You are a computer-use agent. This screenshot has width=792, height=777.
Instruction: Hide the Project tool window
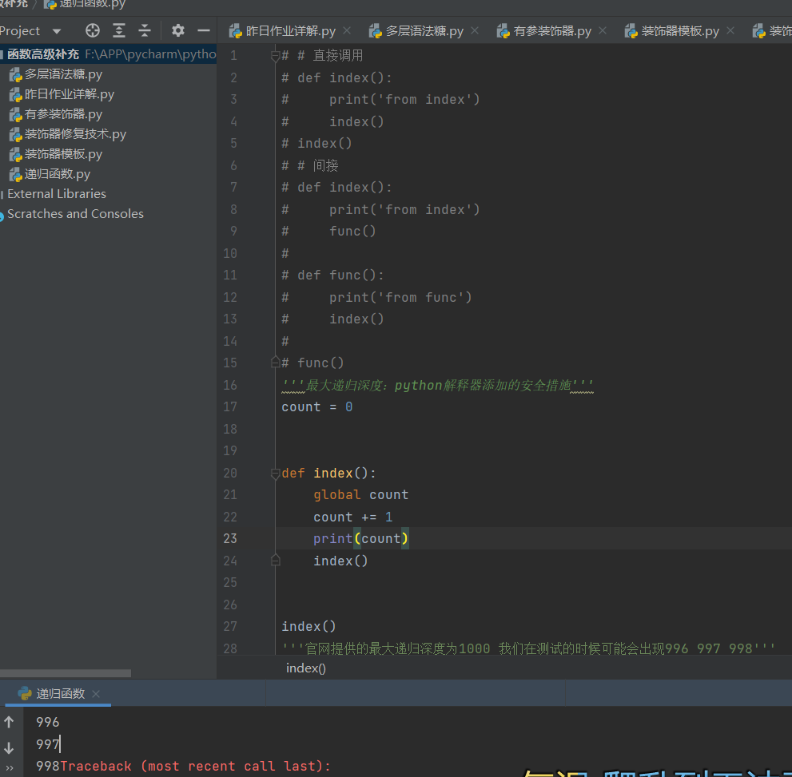[204, 30]
